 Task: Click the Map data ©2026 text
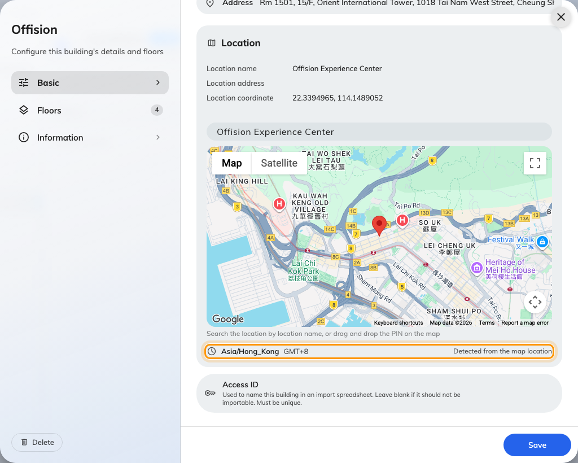(451, 323)
